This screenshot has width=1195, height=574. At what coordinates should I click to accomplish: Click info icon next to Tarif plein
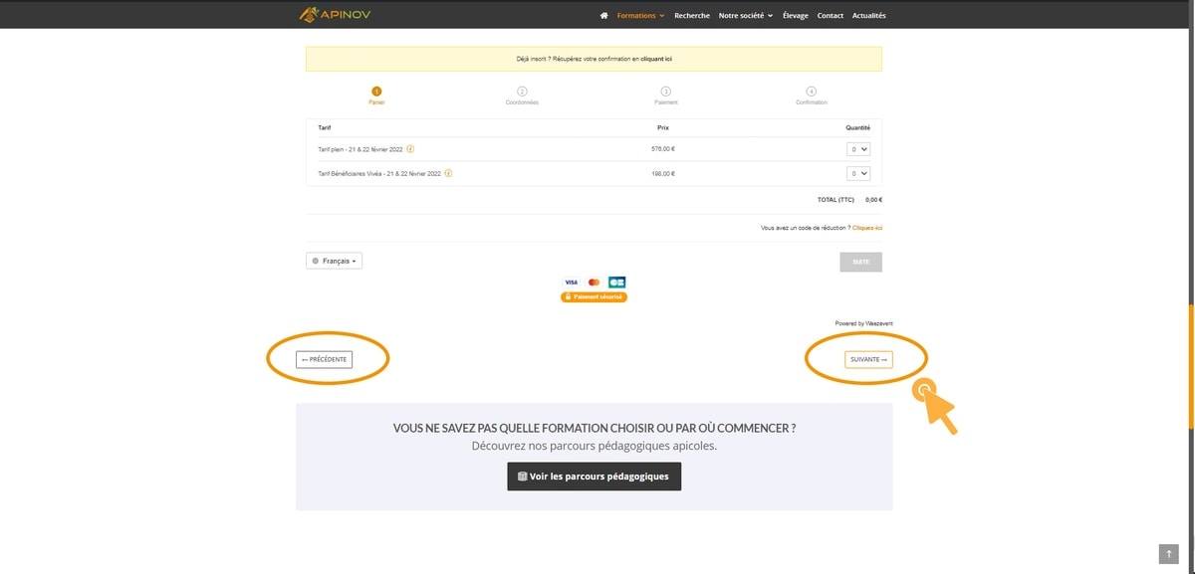(x=410, y=149)
